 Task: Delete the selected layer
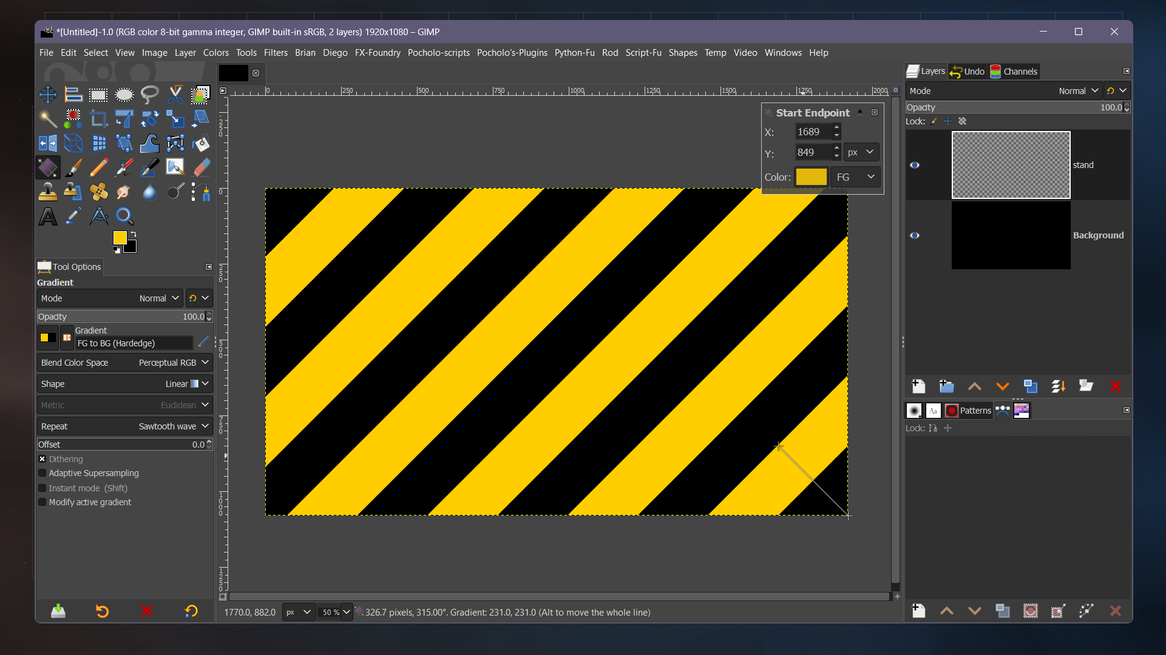(1115, 386)
